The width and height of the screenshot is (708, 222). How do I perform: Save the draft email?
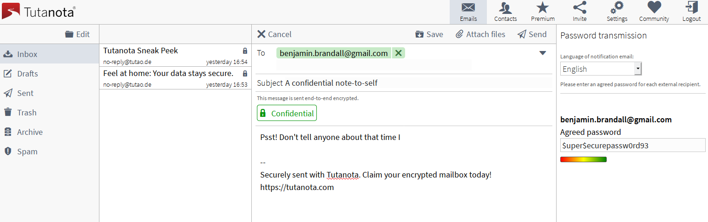click(x=429, y=34)
